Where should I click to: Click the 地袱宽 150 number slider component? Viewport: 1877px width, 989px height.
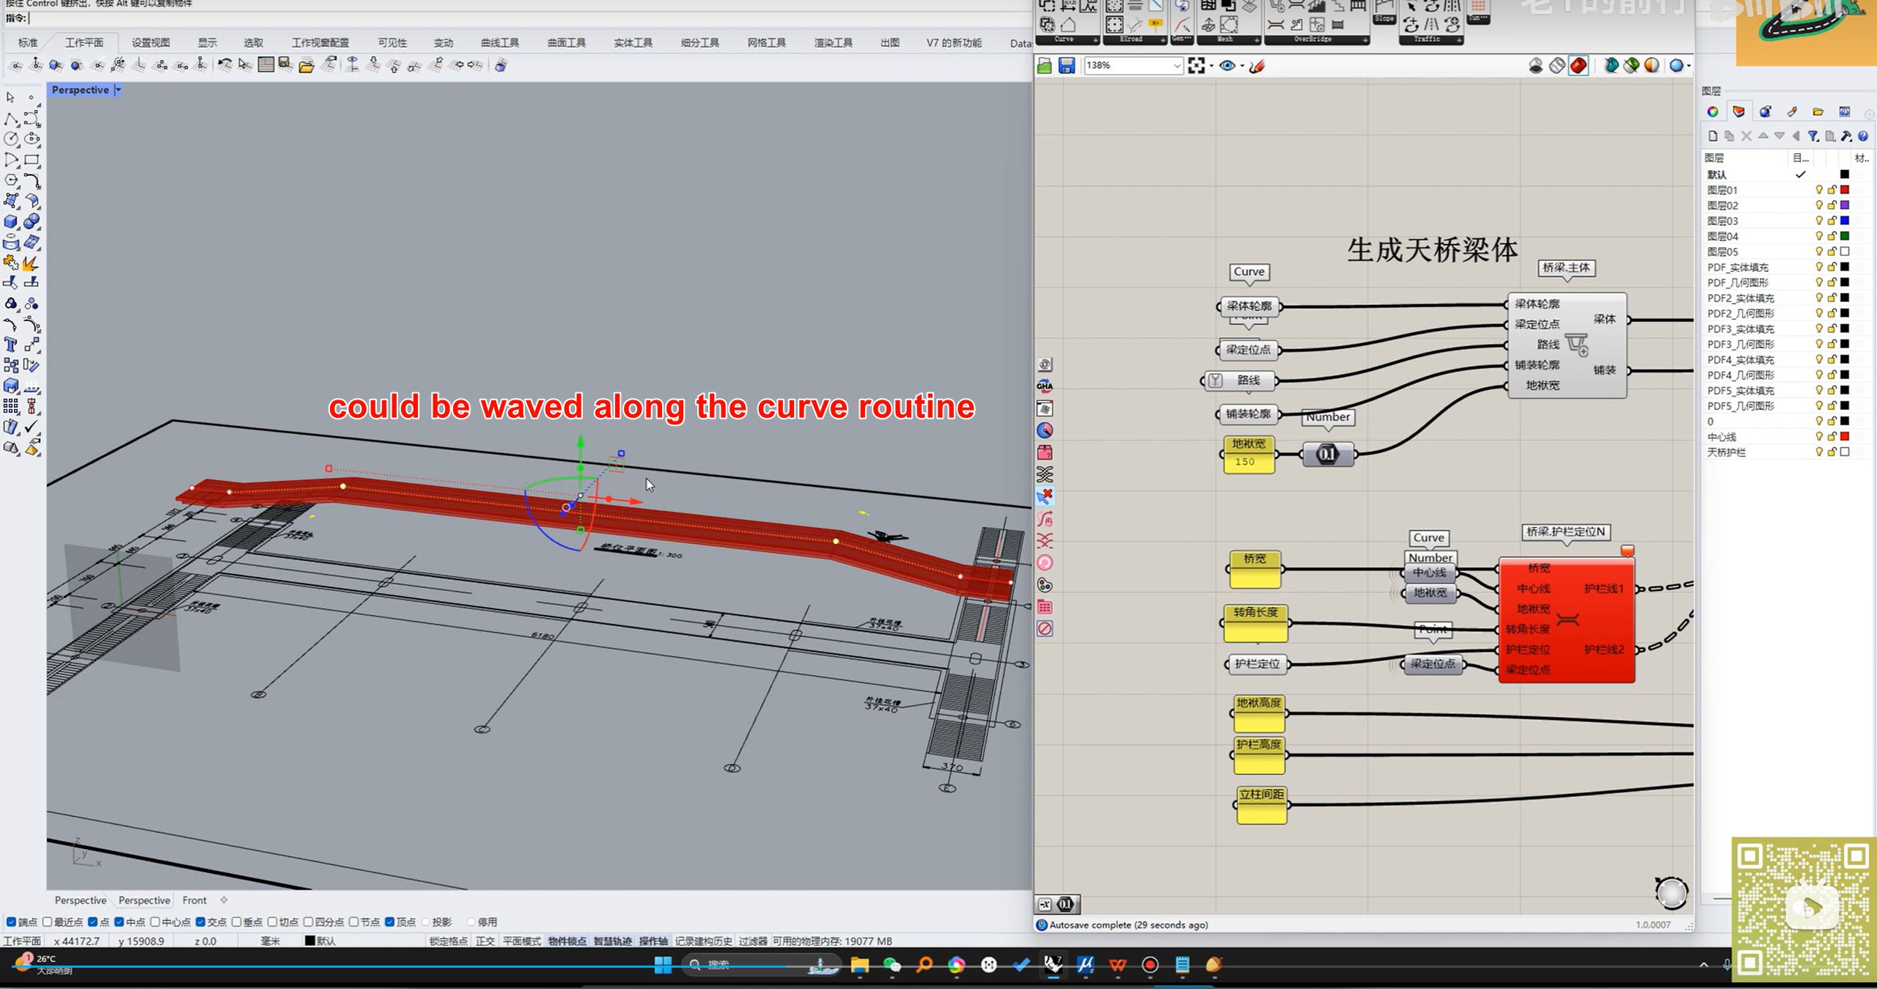pos(1249,454)
